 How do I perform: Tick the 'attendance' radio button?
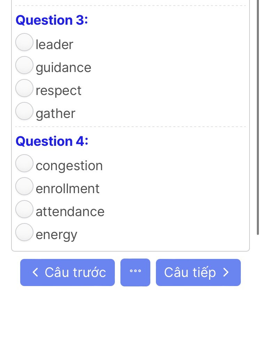pyautogui.click(x=24, y=209)
